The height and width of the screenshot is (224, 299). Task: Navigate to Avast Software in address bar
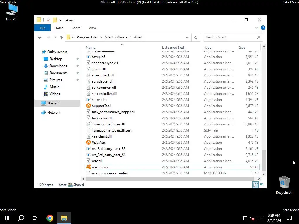click(x=116, y=37)
